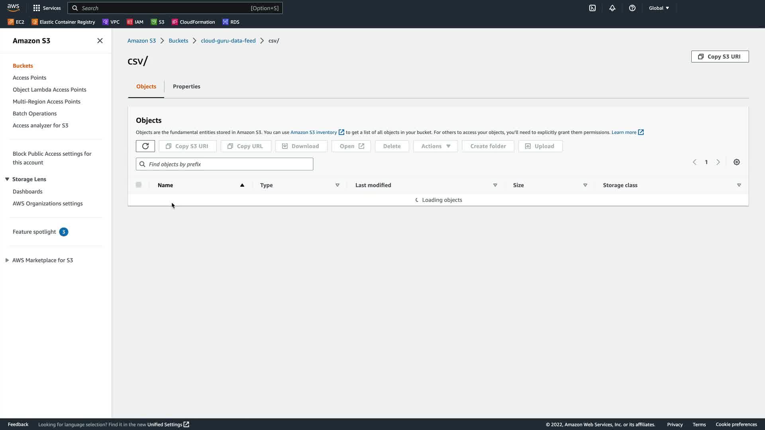Select Access Points in the sidebar

click(29, 78)
